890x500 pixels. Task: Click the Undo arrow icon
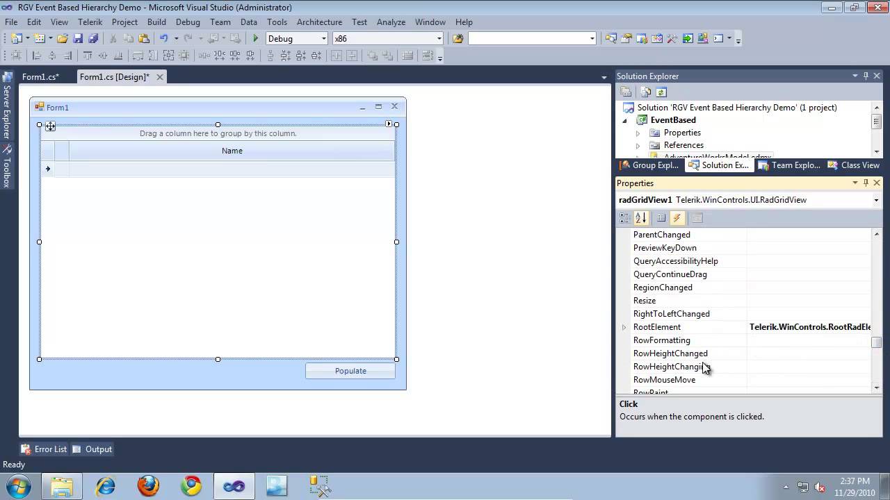(x=163, y=39)
